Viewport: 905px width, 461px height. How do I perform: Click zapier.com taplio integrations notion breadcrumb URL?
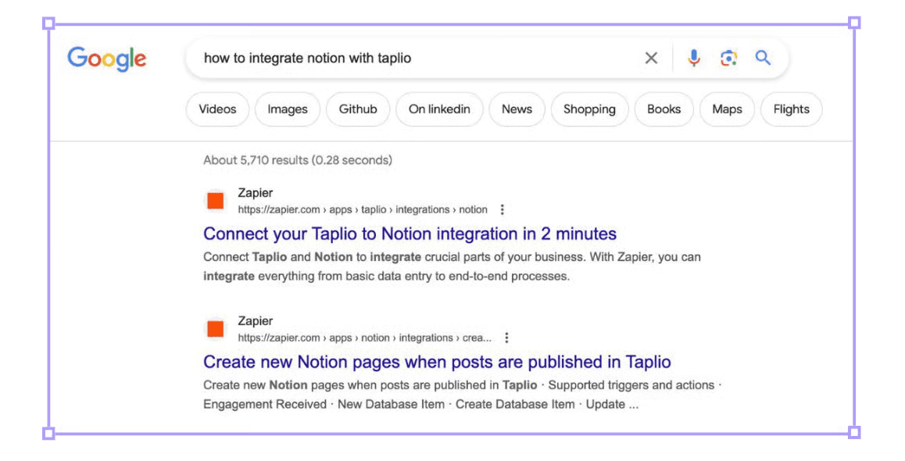(x=363, y=209)
